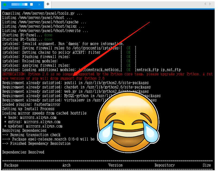Click the MySQL-python requirement satisfied line

pos(81,96)
